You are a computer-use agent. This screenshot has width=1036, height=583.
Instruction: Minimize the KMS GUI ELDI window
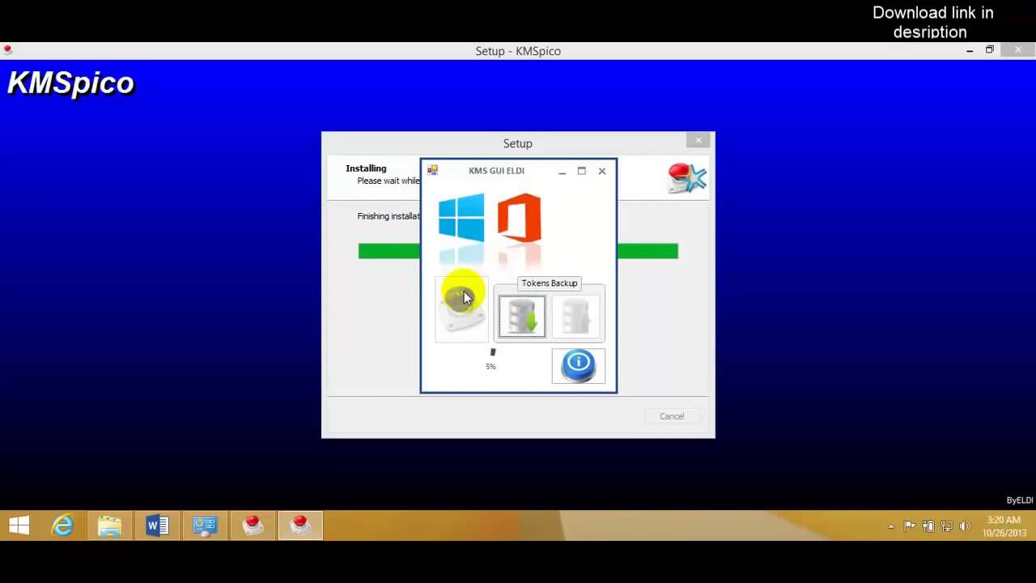[562, 171]
